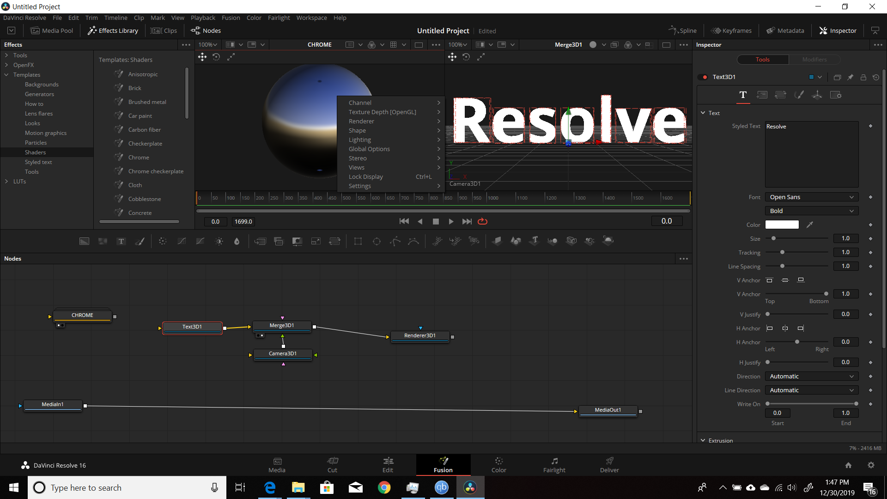Add a Polygon mask node
Image resolution: width=887 pixels, height=499 pixels.
tap(395, 241)
